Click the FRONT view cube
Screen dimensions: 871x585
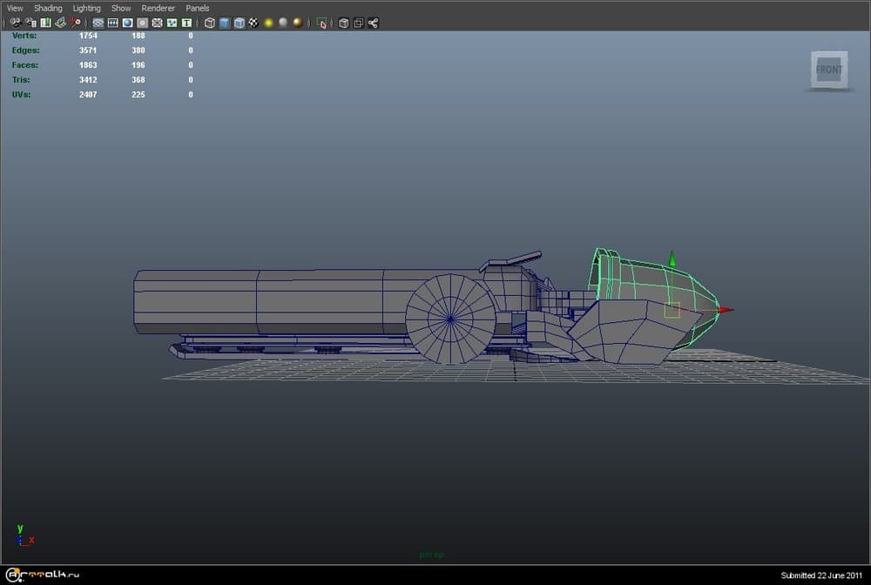tap(828, 70)
